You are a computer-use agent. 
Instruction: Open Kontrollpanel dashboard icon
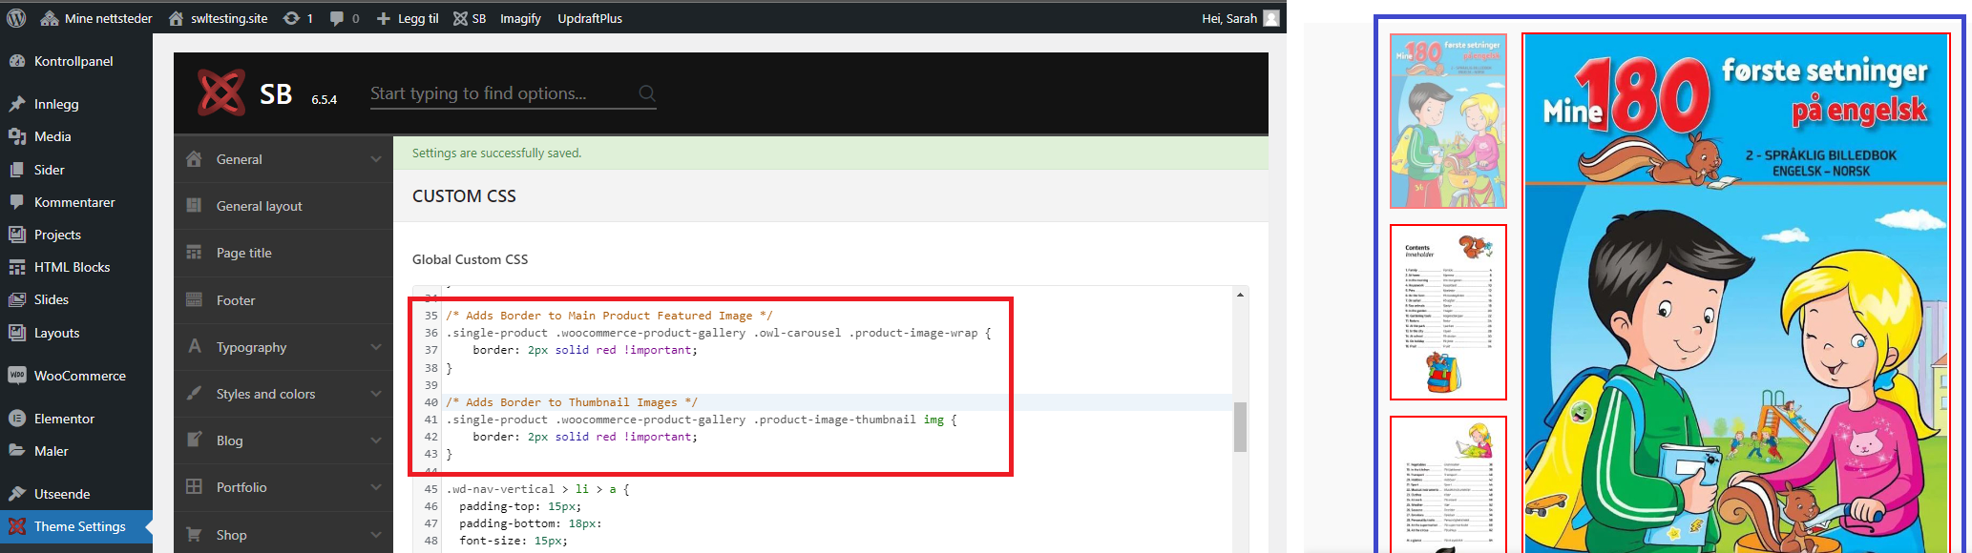point(17,61)
